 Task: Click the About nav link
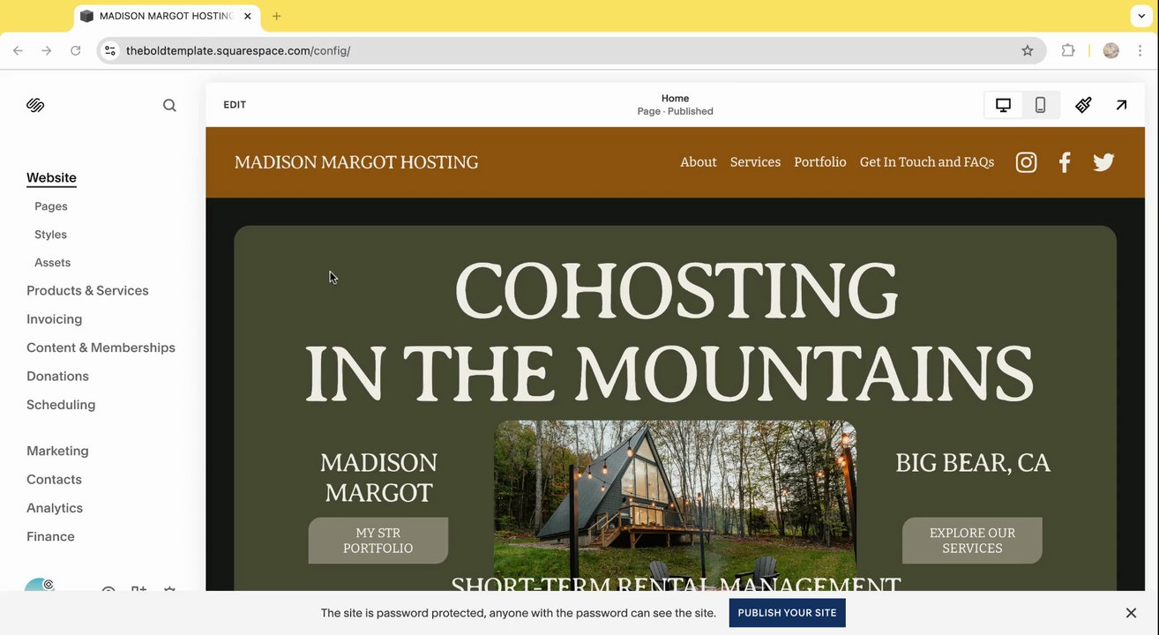tap(699, 162)
